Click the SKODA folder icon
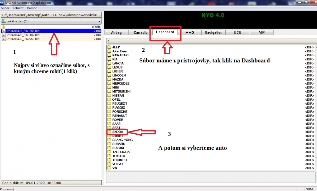The image size is (317, 191). coord(109,132)
